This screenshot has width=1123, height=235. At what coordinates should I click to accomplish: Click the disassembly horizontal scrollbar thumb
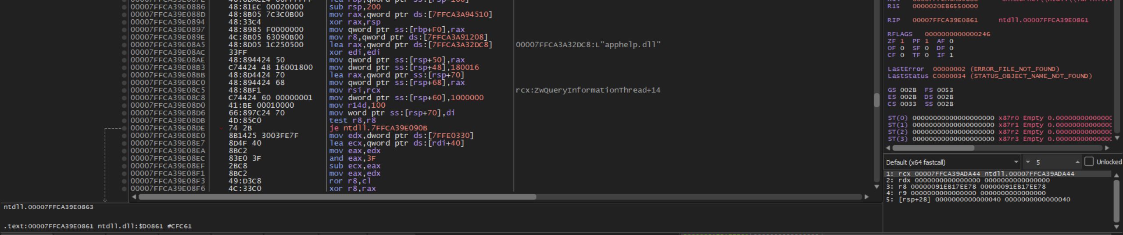tap(337, 197)
